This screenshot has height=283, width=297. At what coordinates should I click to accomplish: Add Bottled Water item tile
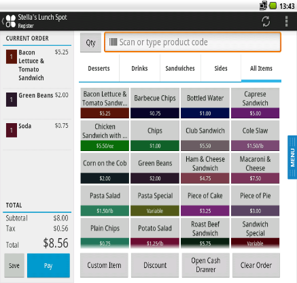205,103
